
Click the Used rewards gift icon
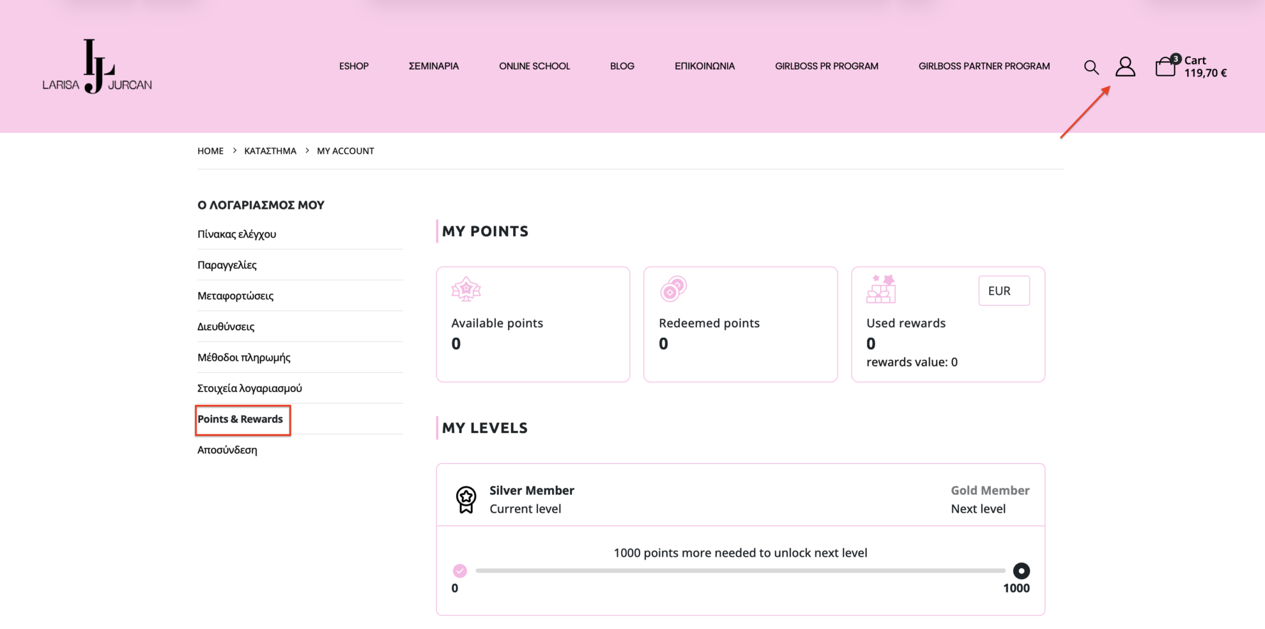881,289
